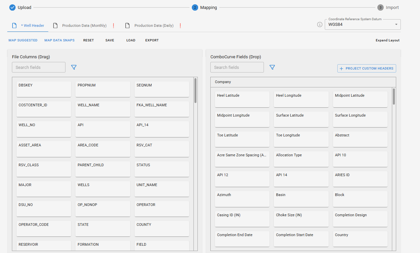The width and height of the screenshot is (420, 253).
Task: Open the ComboCurve Fields filter icon
Action: click(x=272, y=67)
